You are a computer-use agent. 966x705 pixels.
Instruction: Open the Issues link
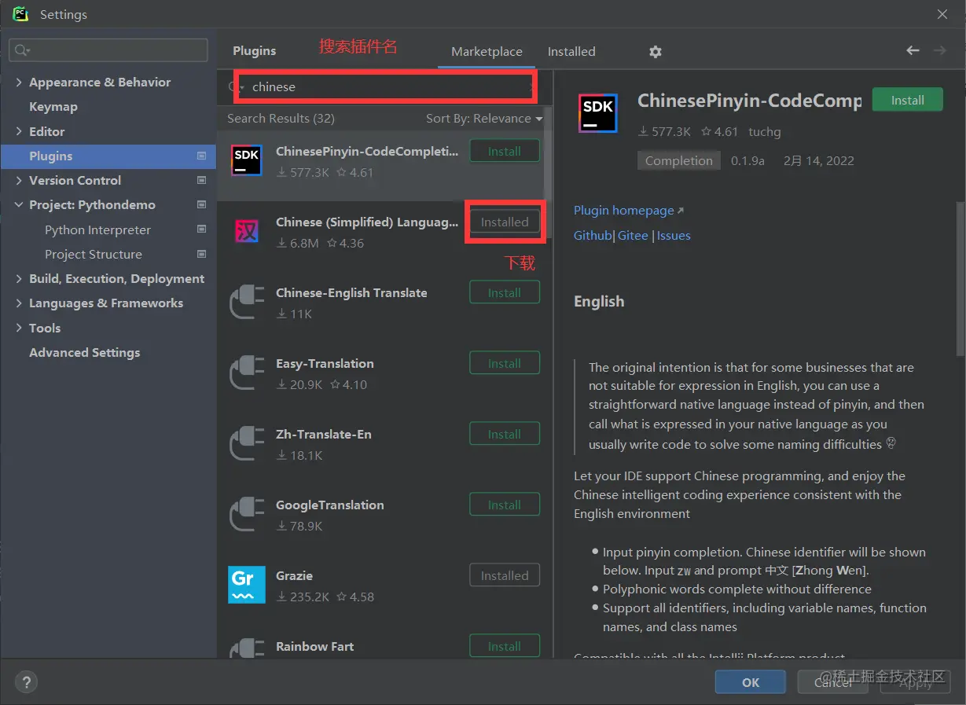tap(674, 235)
